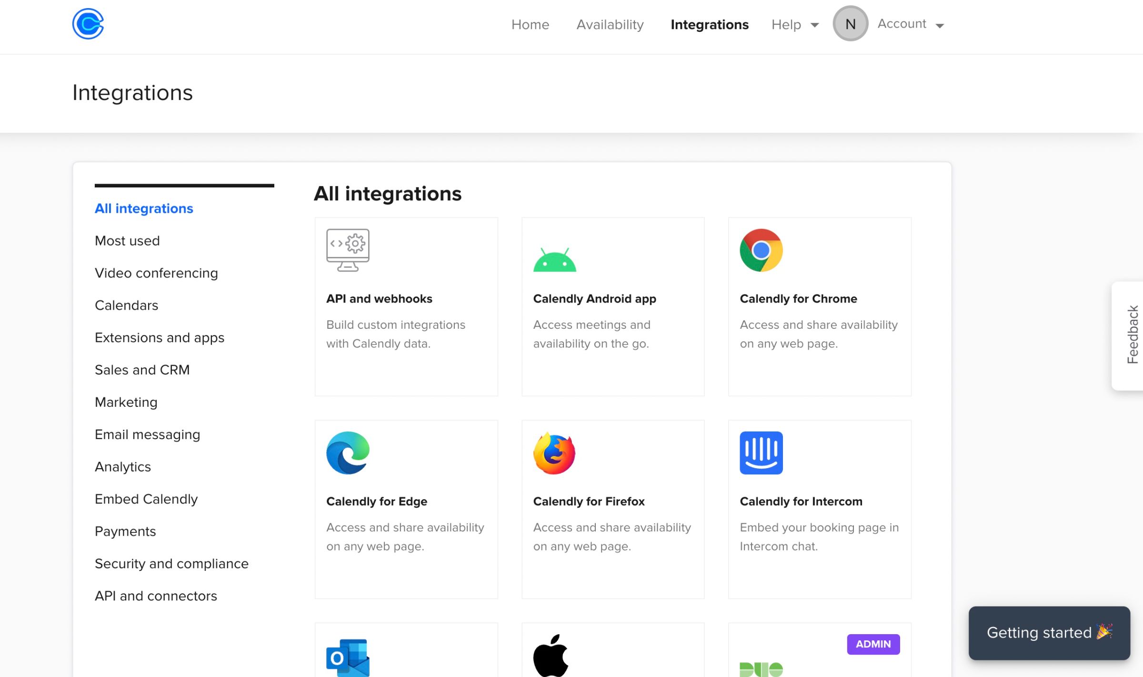The width and height of the screenshot is (1143, 677).
Task: Click the Outlook icon
Action: pos(348,657)
